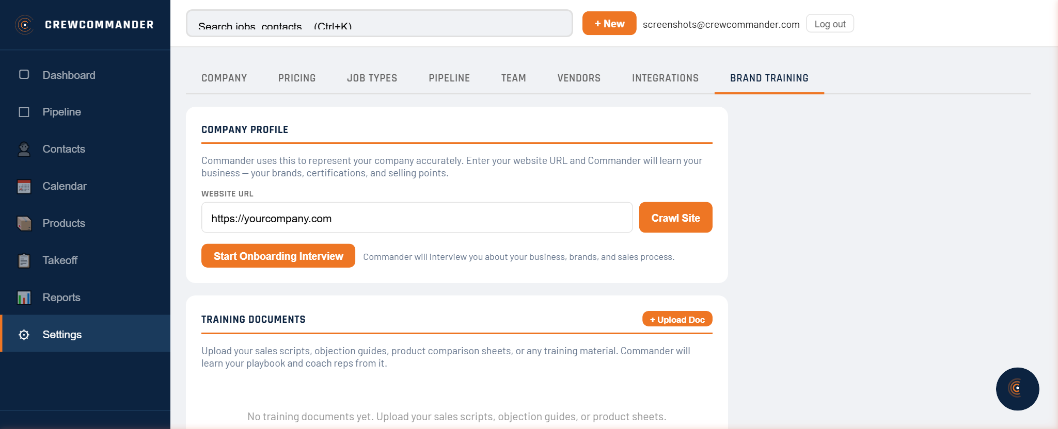The height and width of the screenshot is (429, 1058).
Task: Click the Products box icon
Action: 24,223
